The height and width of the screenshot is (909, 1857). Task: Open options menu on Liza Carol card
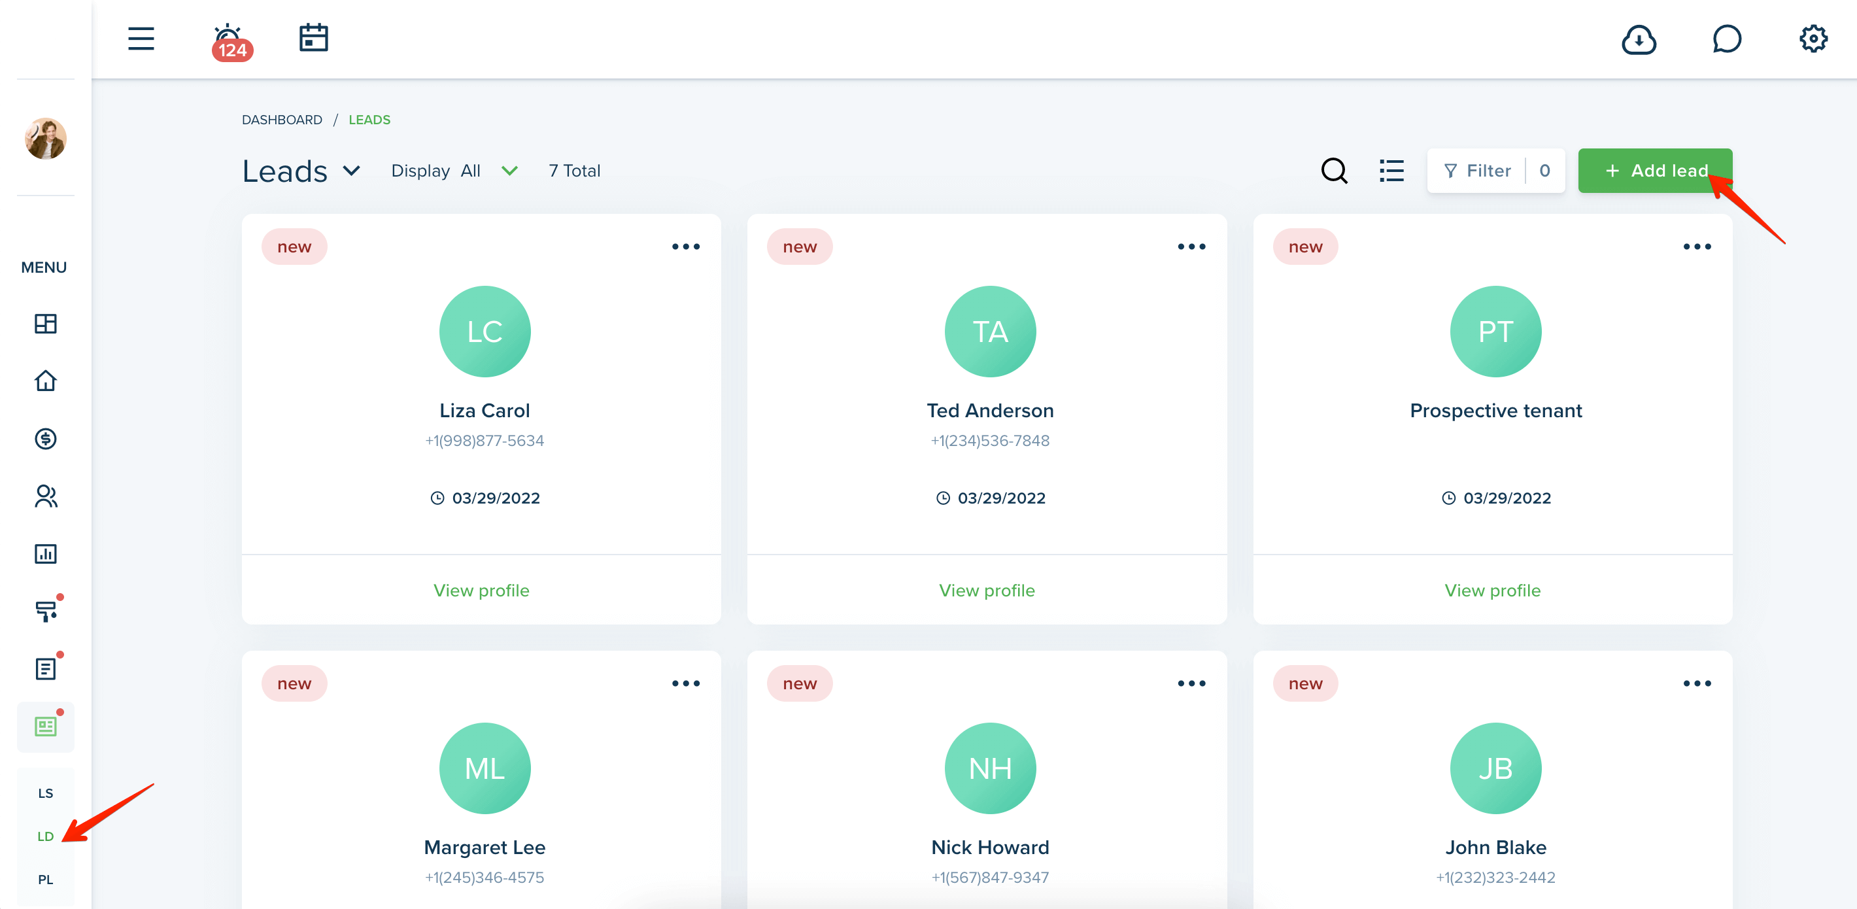point(685,247)
